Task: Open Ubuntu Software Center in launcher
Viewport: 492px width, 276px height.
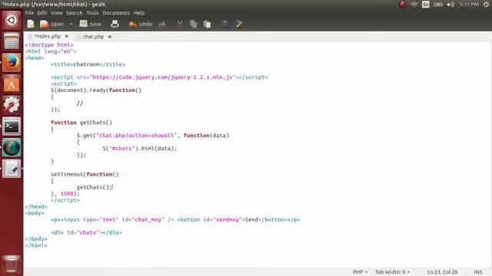Action: pos(12,84)
